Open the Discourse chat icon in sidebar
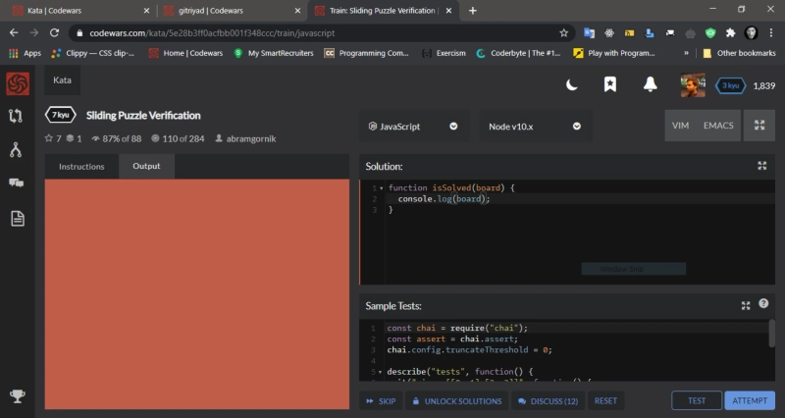This screenshot has width=785, height=418. 16,183
